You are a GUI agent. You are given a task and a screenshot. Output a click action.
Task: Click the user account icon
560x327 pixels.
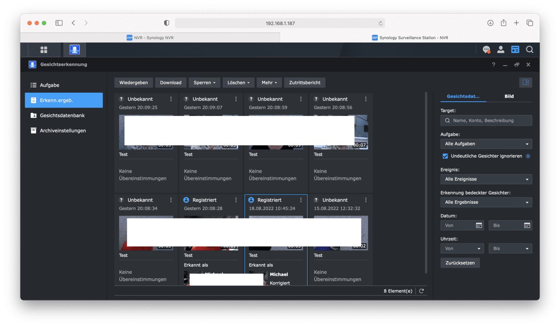coord(501,50)
